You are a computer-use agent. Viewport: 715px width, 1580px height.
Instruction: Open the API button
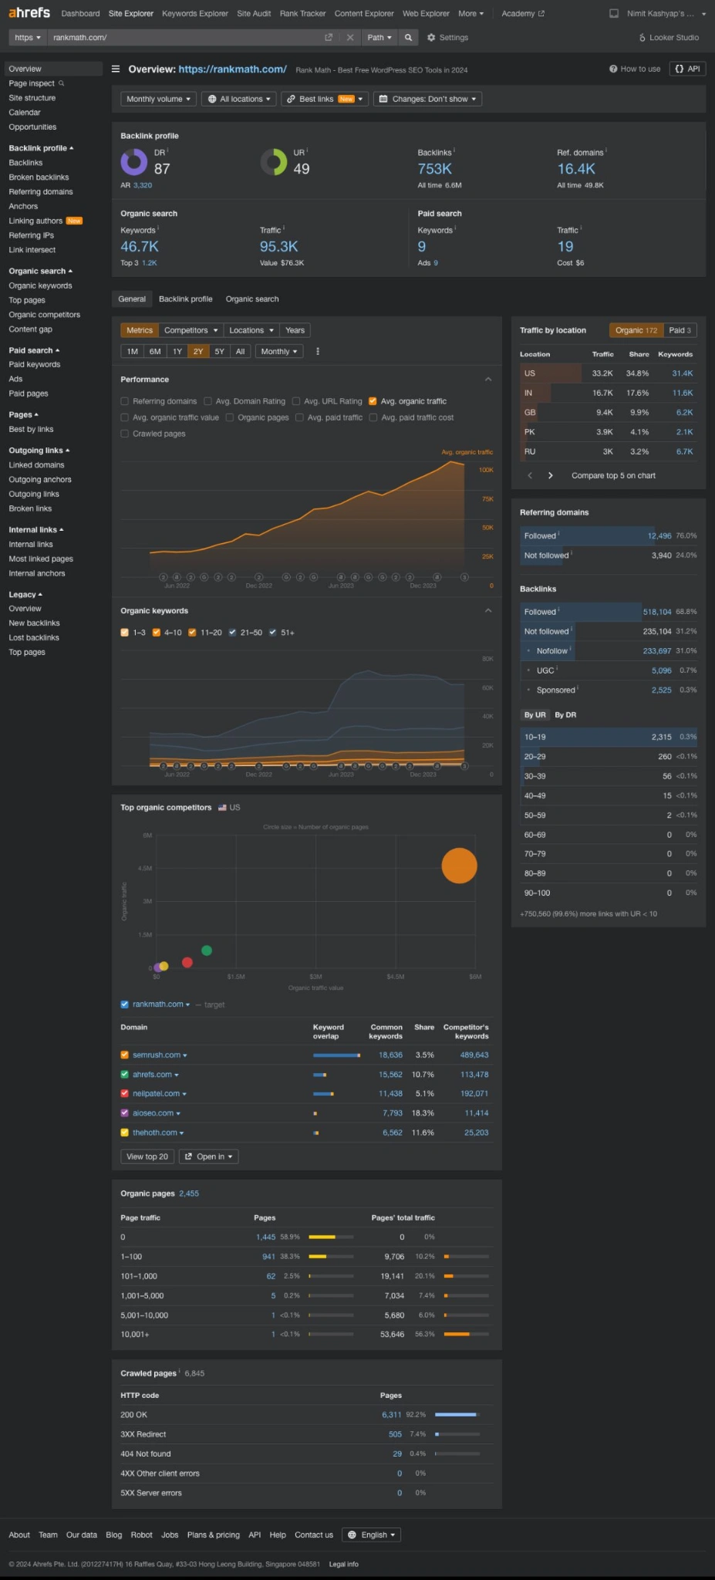[x=687, y=69]
